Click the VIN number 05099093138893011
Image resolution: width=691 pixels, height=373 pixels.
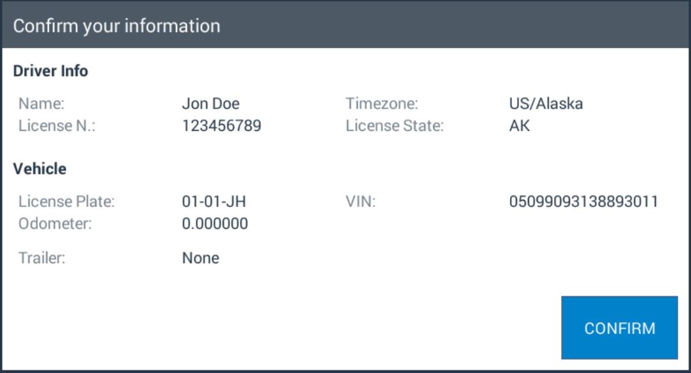[584, 201]
